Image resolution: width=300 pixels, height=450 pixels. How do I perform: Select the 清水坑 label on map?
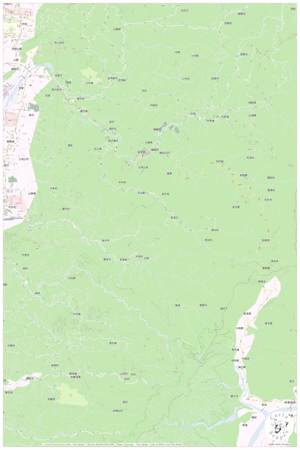coord(209,240)
